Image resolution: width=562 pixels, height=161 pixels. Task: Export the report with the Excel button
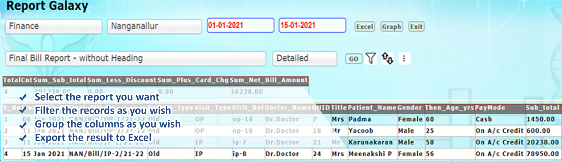(364, 27)
